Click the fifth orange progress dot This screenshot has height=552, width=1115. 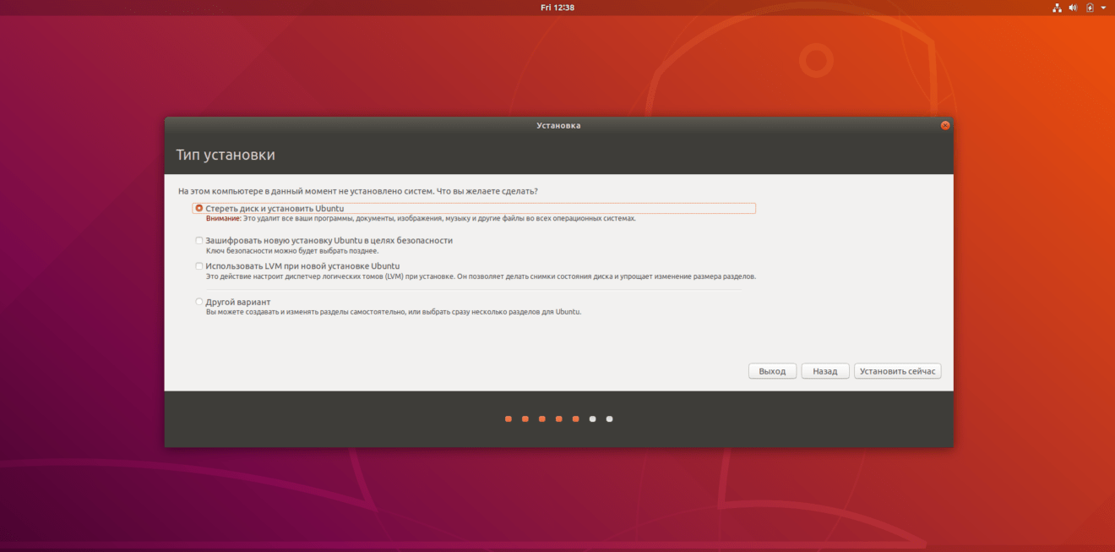(x=575, y=418)
